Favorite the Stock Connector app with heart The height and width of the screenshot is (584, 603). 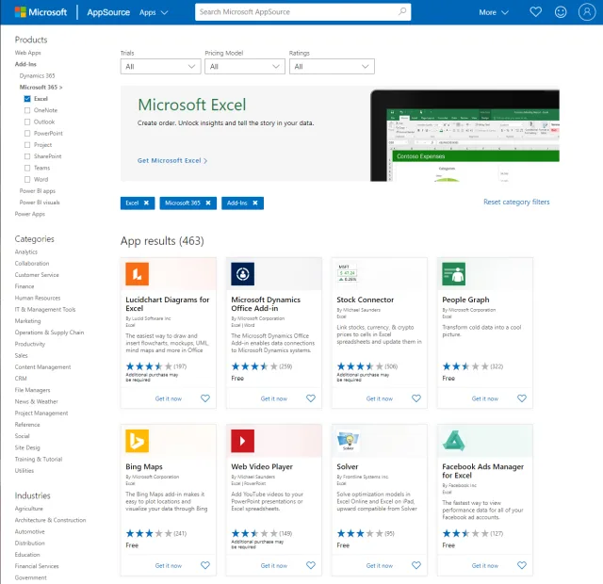click(416, 398)
